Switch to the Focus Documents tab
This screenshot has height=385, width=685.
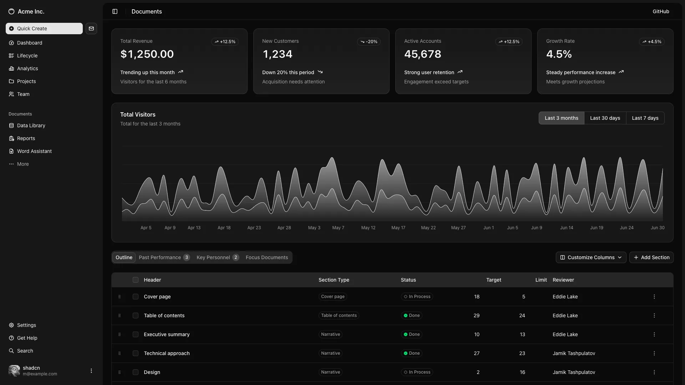coord(267,257)
